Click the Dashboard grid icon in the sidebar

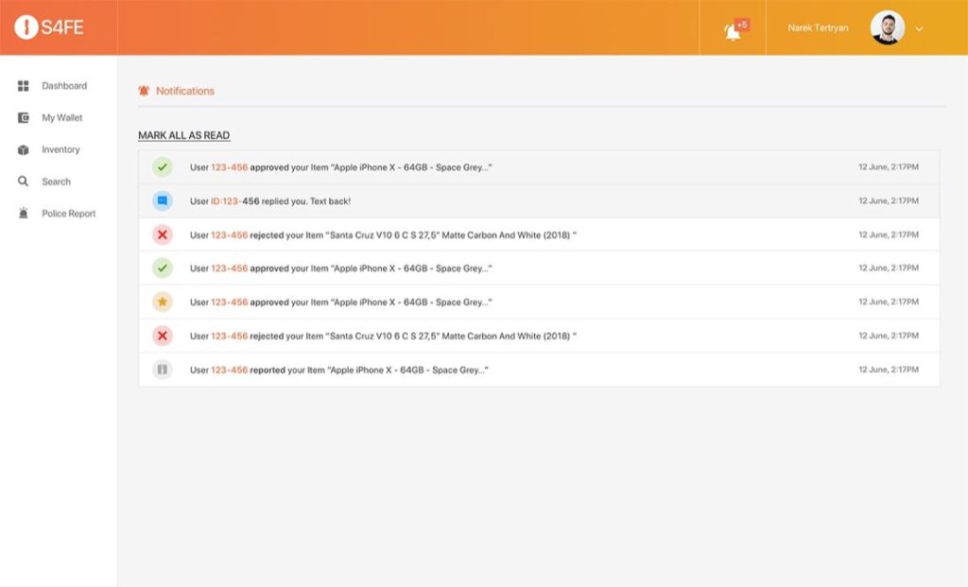[24, 86]
